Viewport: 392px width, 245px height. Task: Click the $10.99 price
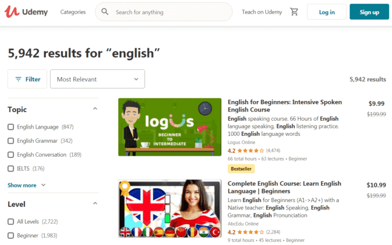376,185
